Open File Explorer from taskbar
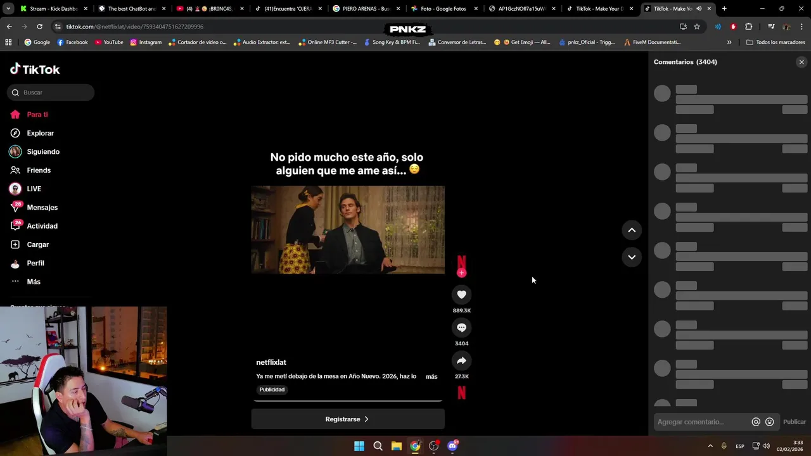811x456 pixels. point(397,446)
